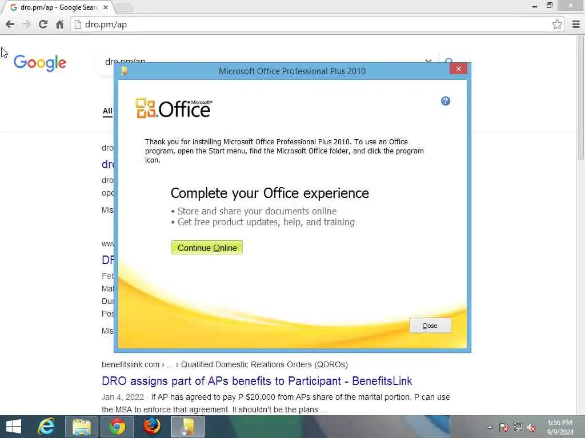Image resolution: width=585 pixels, height=438 pixels.
Task: Close the dro.pm/ap Google Search tab
Action: (106, 7)
